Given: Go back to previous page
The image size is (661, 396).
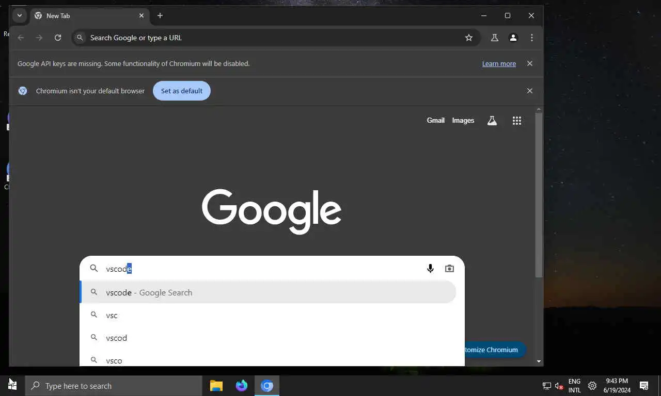Looking at the screenshot, I should click(x=21, y=38).
